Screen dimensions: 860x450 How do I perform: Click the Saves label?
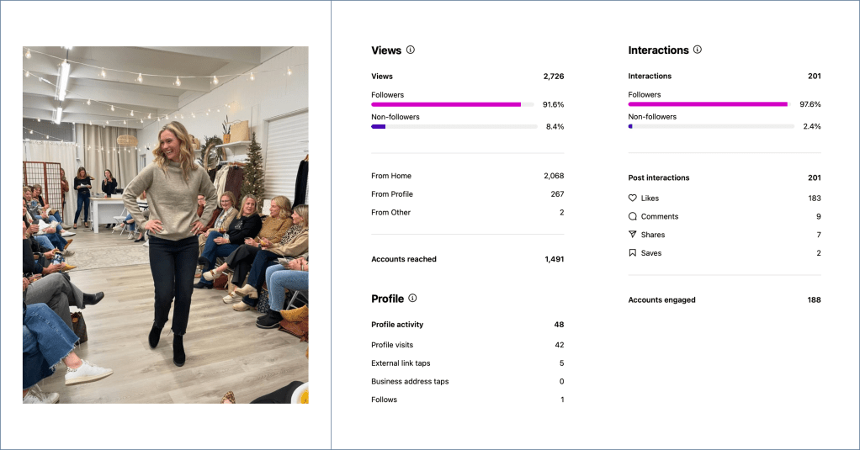point(651,253)
